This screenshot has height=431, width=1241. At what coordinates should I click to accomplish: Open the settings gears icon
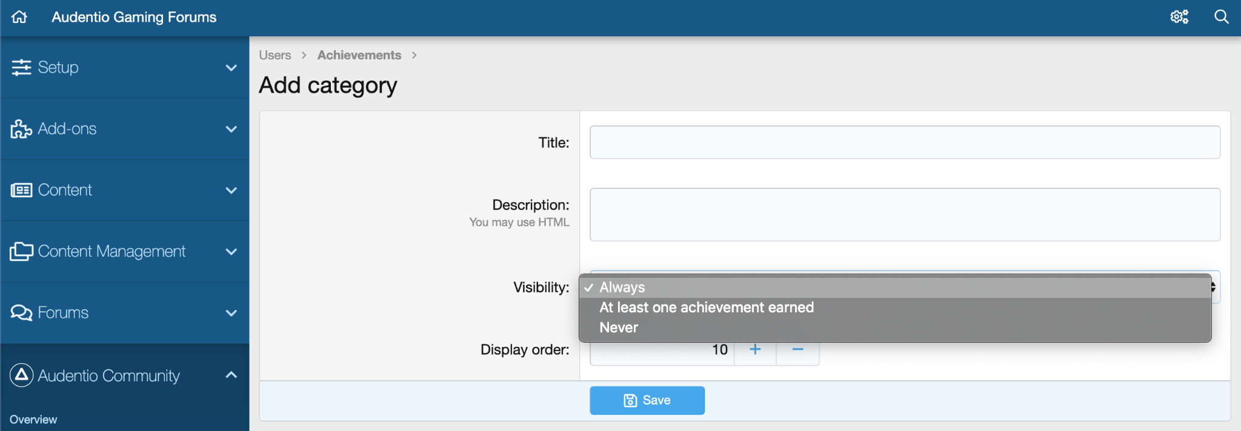point(1179,17)
